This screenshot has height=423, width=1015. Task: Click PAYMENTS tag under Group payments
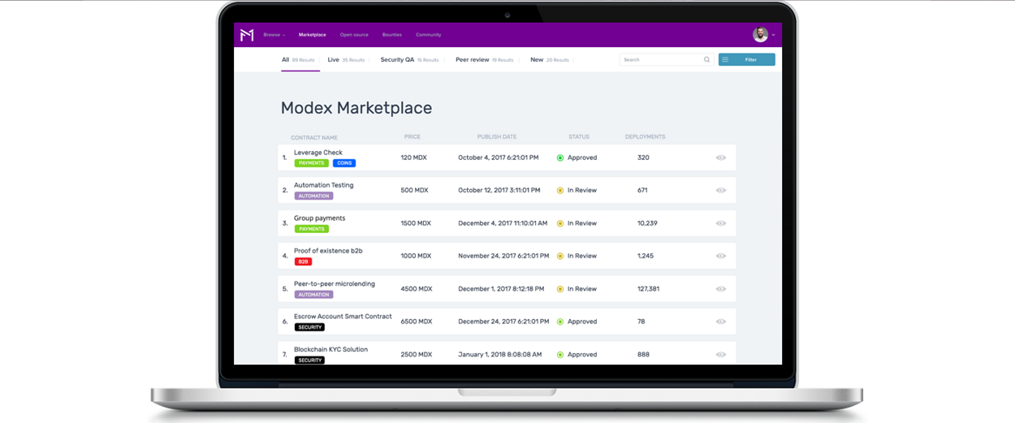pyautogui.click(x=311, y=229)
